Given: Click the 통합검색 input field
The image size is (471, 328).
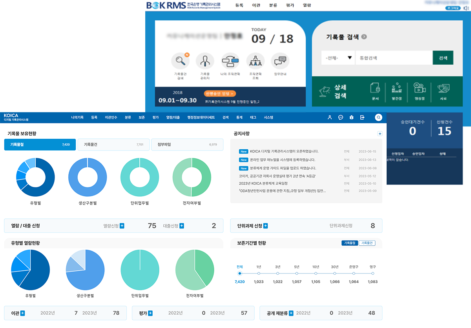Looking at the screenshot, I should [394, 58].
